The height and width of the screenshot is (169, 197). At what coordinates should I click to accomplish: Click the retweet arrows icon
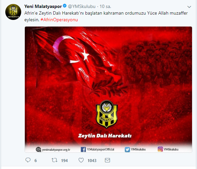click(54, 160)
